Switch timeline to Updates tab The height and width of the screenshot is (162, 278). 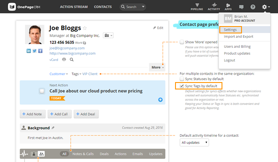156,154
